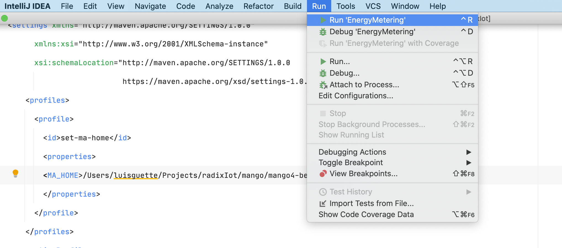The height and width of the screenshot is (248, 562).
Task: Open the Build menu
Action: (293, 6)
